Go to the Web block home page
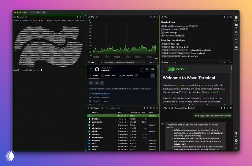 pos(101,62)
